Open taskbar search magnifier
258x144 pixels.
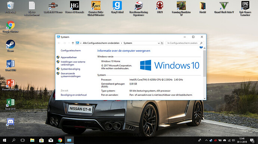[x=14, y=140]
